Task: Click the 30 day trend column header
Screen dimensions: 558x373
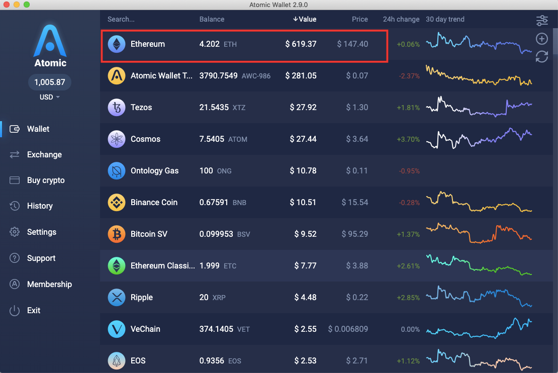Action: coord(445,19)
